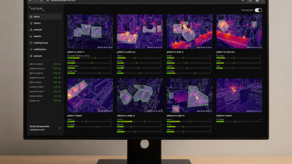292x164 pixels.
Task: Open the stetson a-side in thermal thumbnail
Action: point(140,95)
